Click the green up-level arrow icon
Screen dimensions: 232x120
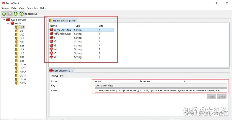coord(15,14)
